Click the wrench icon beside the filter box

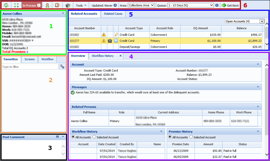(62, 67)
